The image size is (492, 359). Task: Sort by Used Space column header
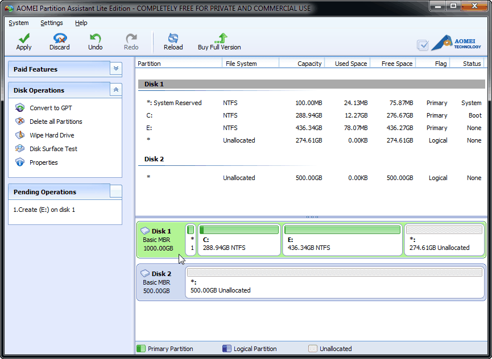[348, 63]
